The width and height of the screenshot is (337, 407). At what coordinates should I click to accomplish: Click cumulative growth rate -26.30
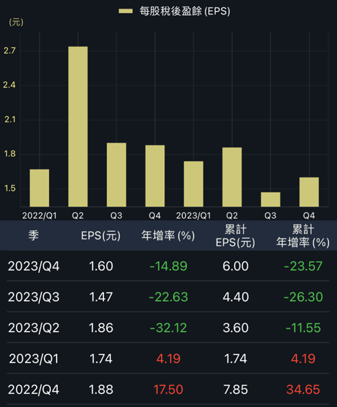[304, 297]
